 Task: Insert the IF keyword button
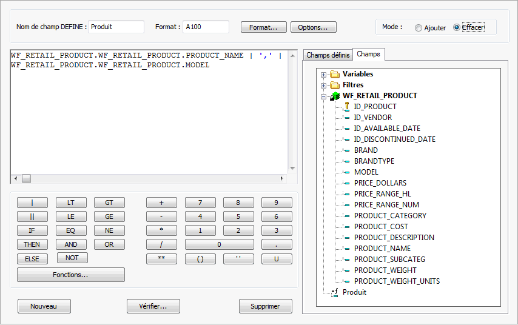tap(32, 230)
